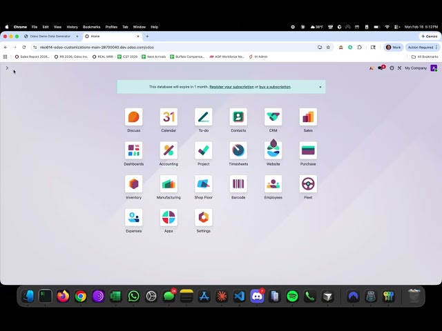This screenshot has width=442, height=331.
Task: Open Odoo messages with red badge
Action: [x=381, y=68]
